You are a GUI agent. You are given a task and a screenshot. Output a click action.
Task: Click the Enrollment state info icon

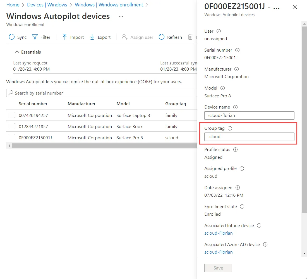tap(242, 206)
